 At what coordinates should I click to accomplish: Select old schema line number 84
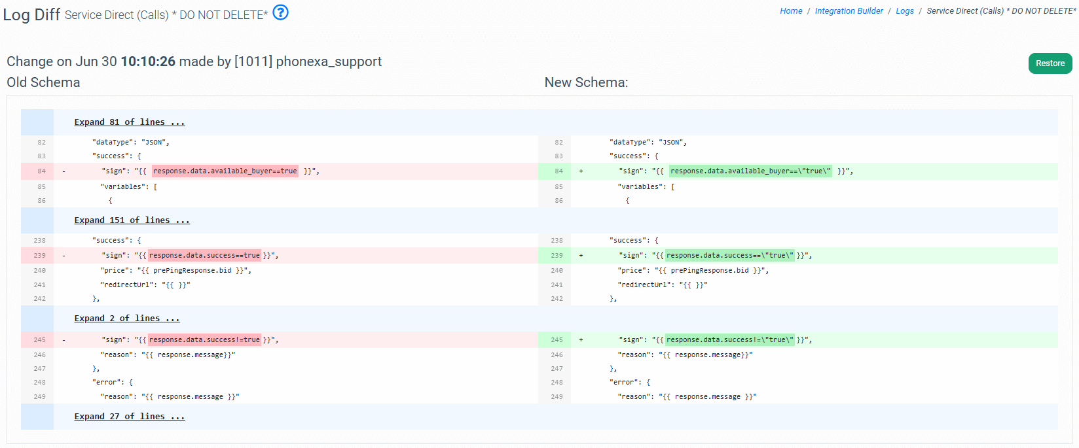point(41,171)
